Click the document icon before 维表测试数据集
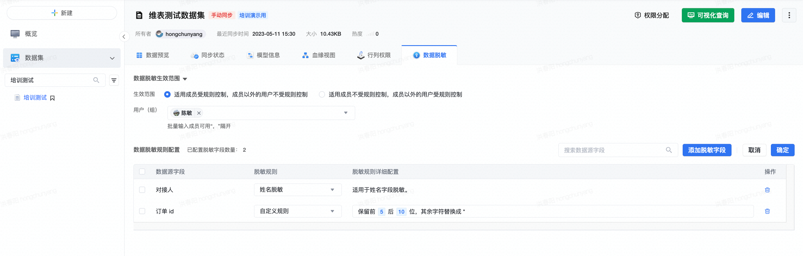The image size is (803, 256). (x=139, y=15)
